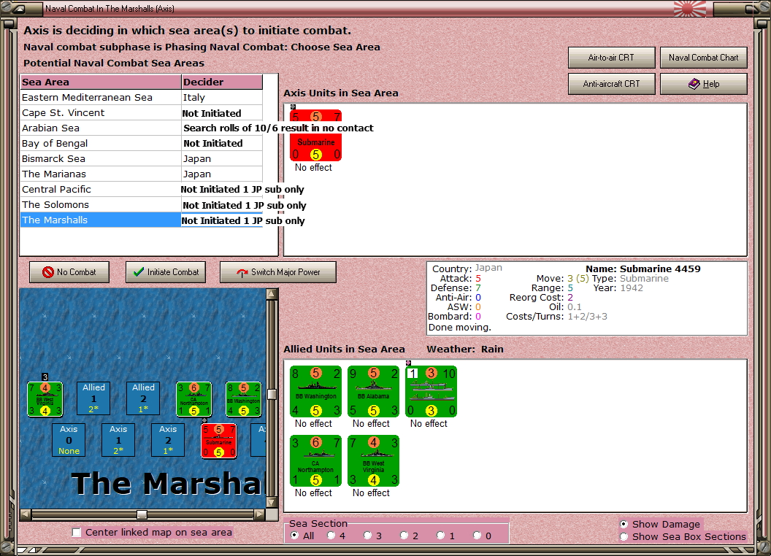Click the map vertical scrollbar up arrow
The width and height of the screenshot is (771, 556).
[x=272, y=294]
